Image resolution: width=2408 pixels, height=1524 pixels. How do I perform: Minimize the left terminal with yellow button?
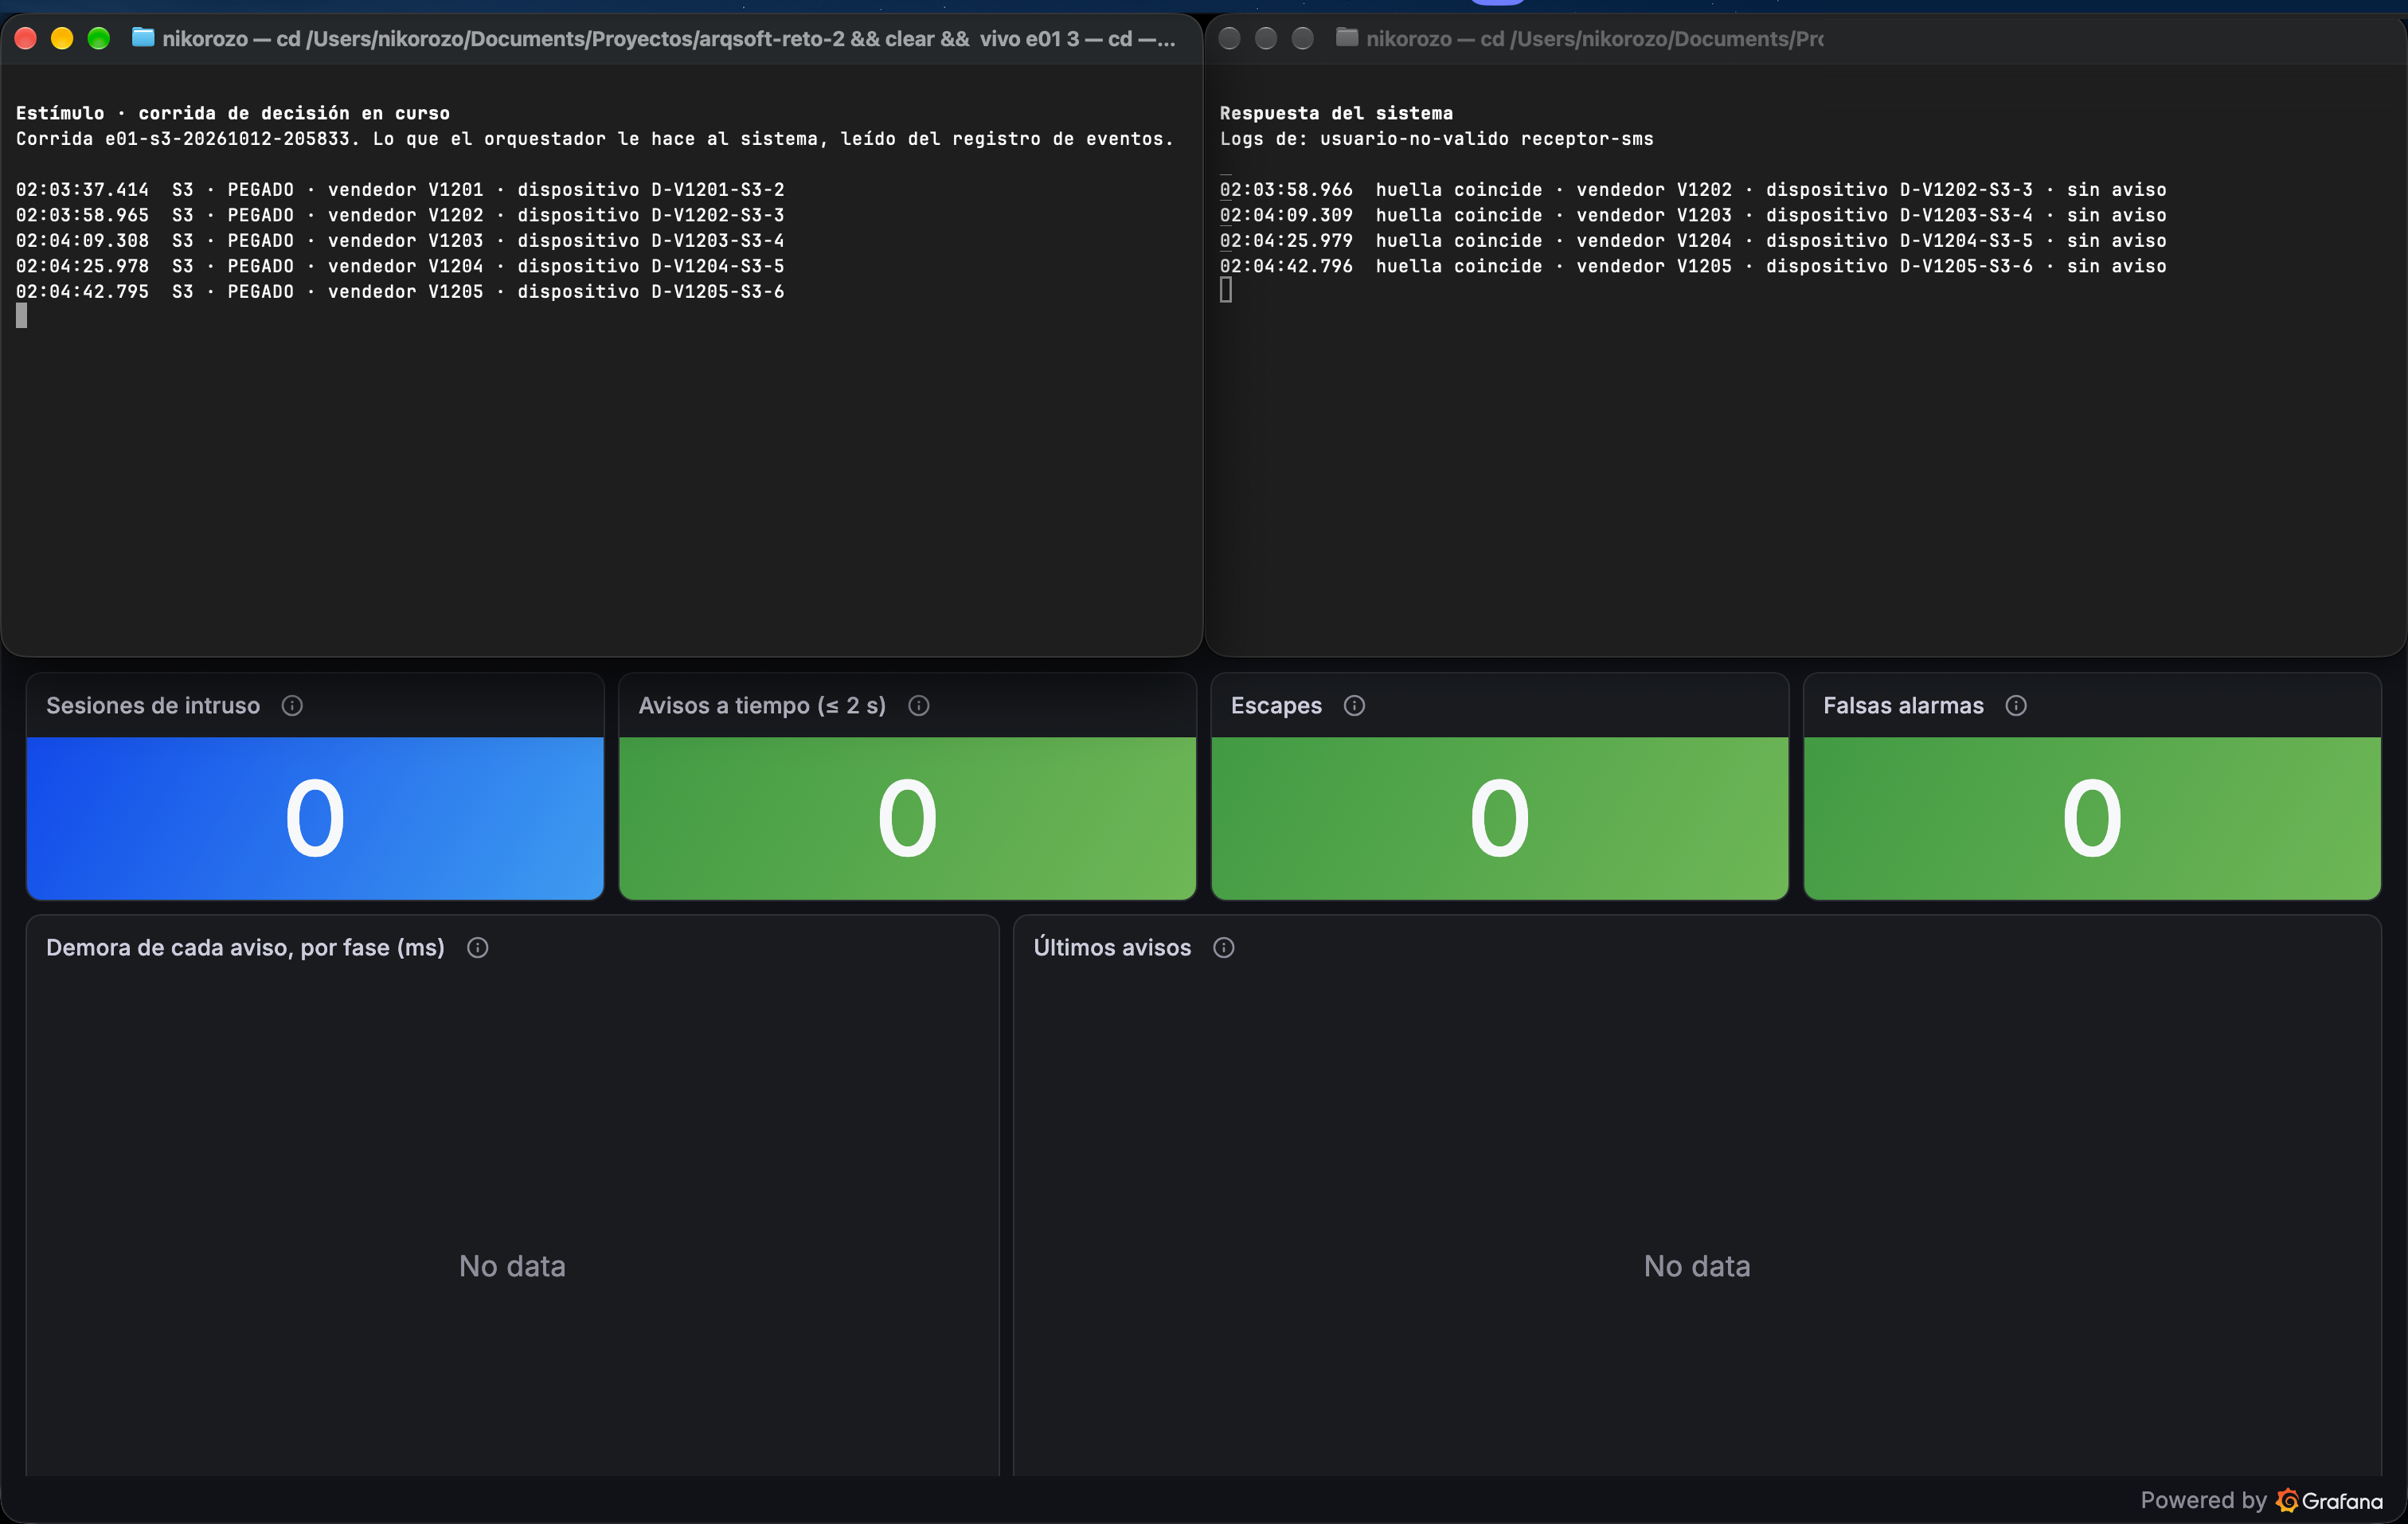point(62,38)
